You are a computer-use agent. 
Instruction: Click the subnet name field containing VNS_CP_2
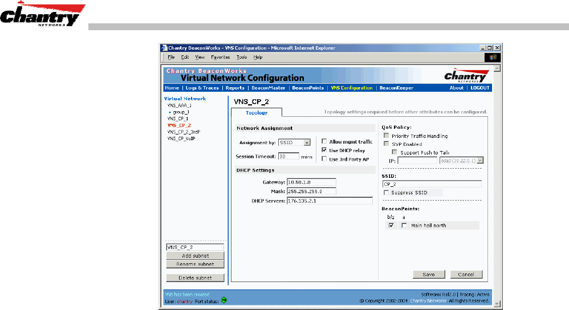195,247
